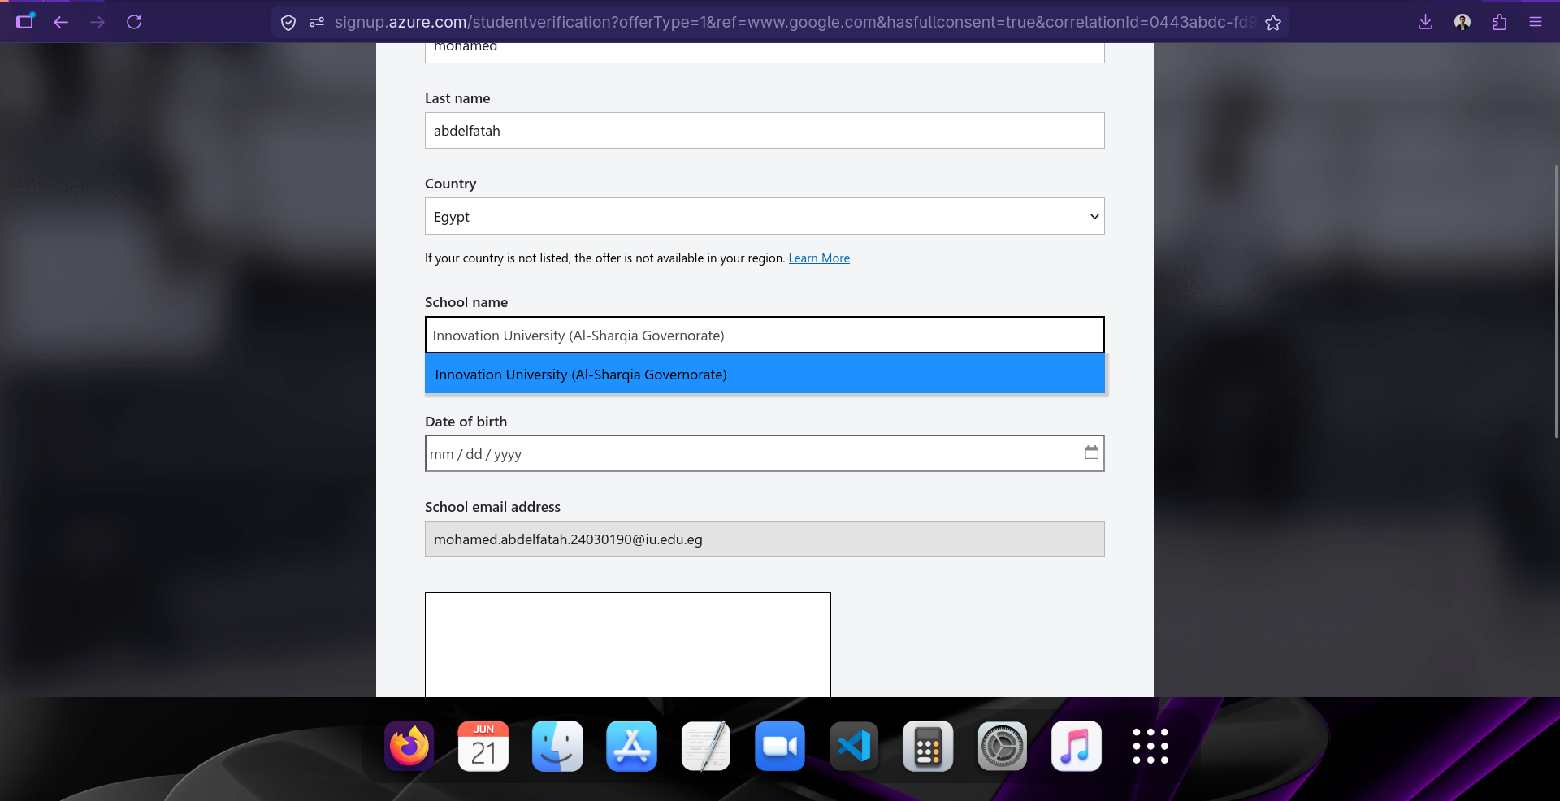Open the App Store dock icon
Image resolution: width=1560 pixels, height=801 pixels.
coord(631,746)
